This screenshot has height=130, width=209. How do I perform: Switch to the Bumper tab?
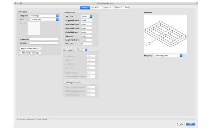point(85,8)
